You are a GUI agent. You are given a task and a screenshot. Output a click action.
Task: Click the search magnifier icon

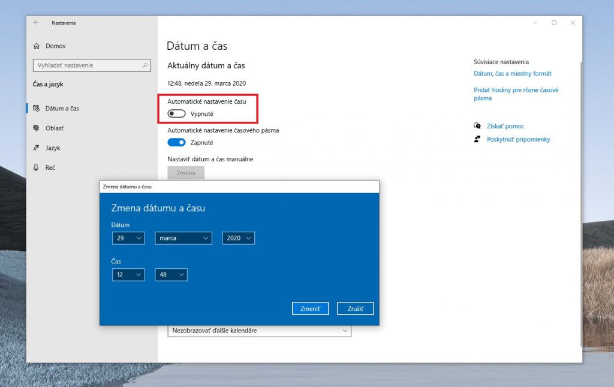145,65
